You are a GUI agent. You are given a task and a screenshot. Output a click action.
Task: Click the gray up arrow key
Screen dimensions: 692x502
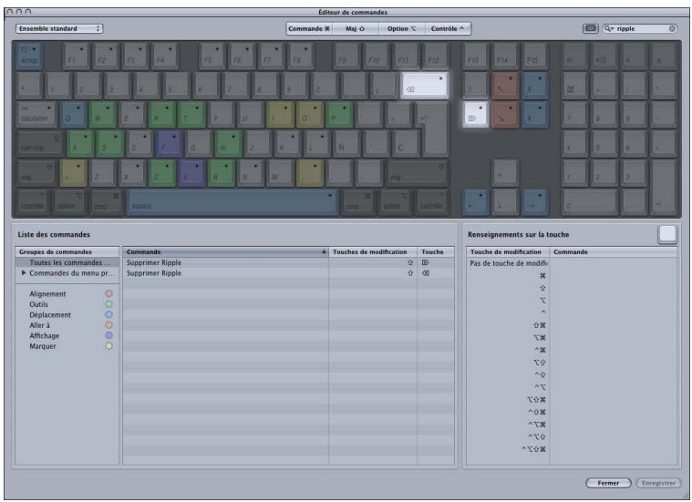point(504,172)
